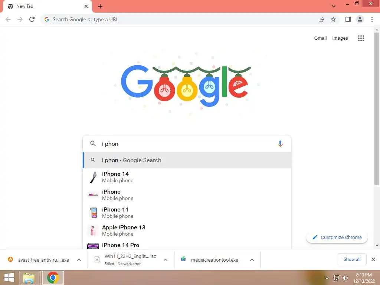
Task: Start voice search with the microphone
Action: [280, 144]
